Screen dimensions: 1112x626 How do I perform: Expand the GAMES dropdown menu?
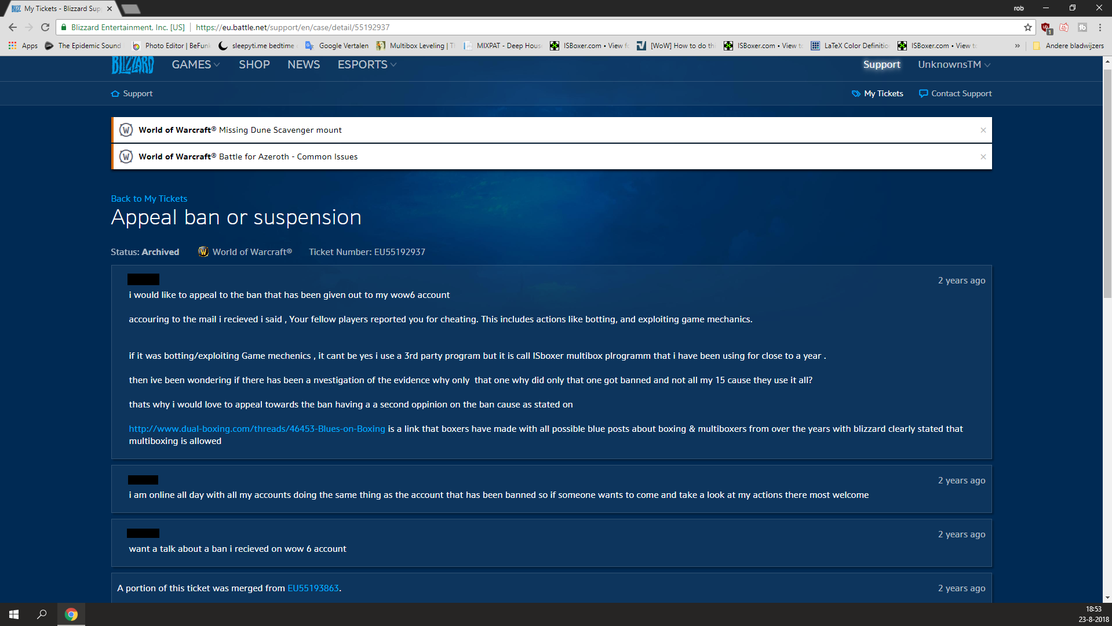(x=196, y=65)
